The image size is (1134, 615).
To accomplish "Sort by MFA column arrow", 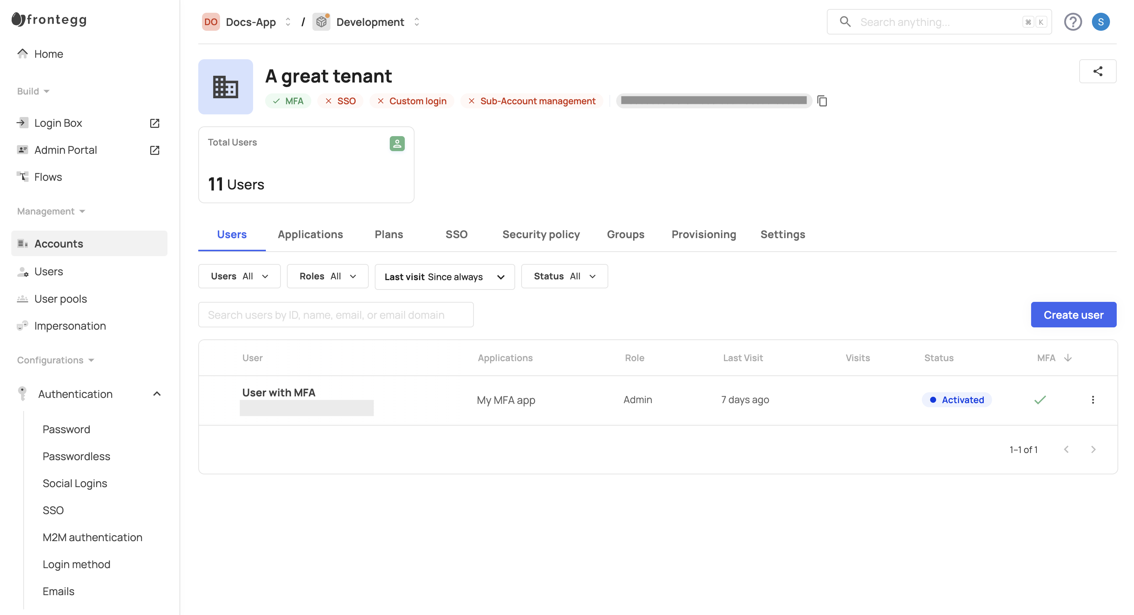I will click(x=1067, y=358).
